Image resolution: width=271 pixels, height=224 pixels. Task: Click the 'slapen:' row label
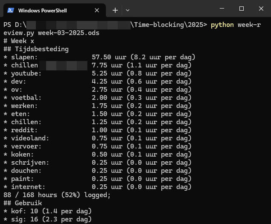click(24, 57)
